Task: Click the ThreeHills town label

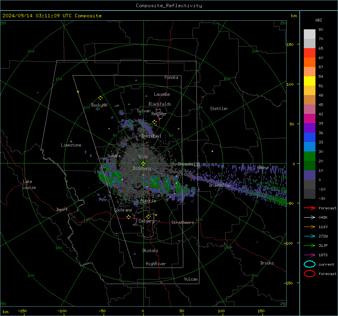Action: tap(189, 164)
